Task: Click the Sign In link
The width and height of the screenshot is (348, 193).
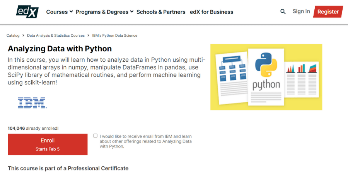Action: 301,11
